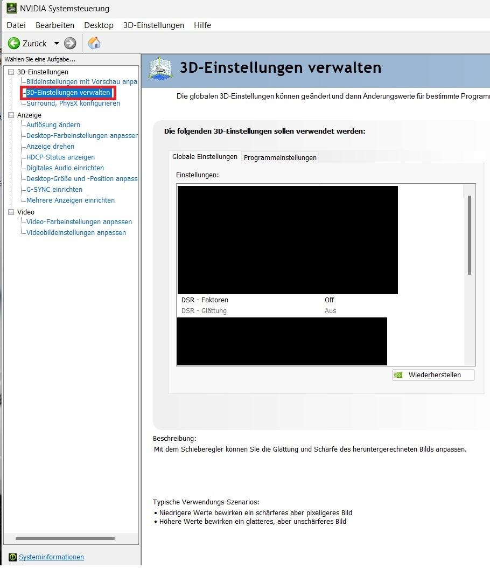This screenshot has height=568, width=490.
Task: Select Bildeinstellungen mit Vorschau anpassen
Action: point(82,82)
